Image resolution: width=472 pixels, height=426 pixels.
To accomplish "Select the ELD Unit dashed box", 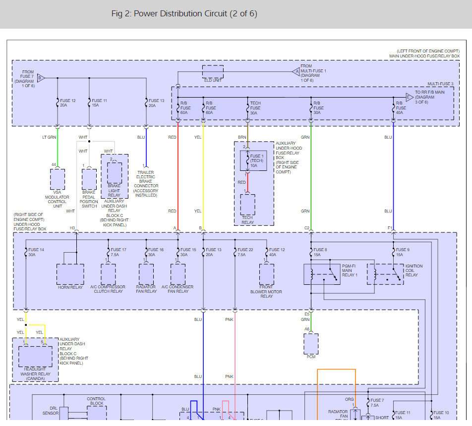I will 213,71.
